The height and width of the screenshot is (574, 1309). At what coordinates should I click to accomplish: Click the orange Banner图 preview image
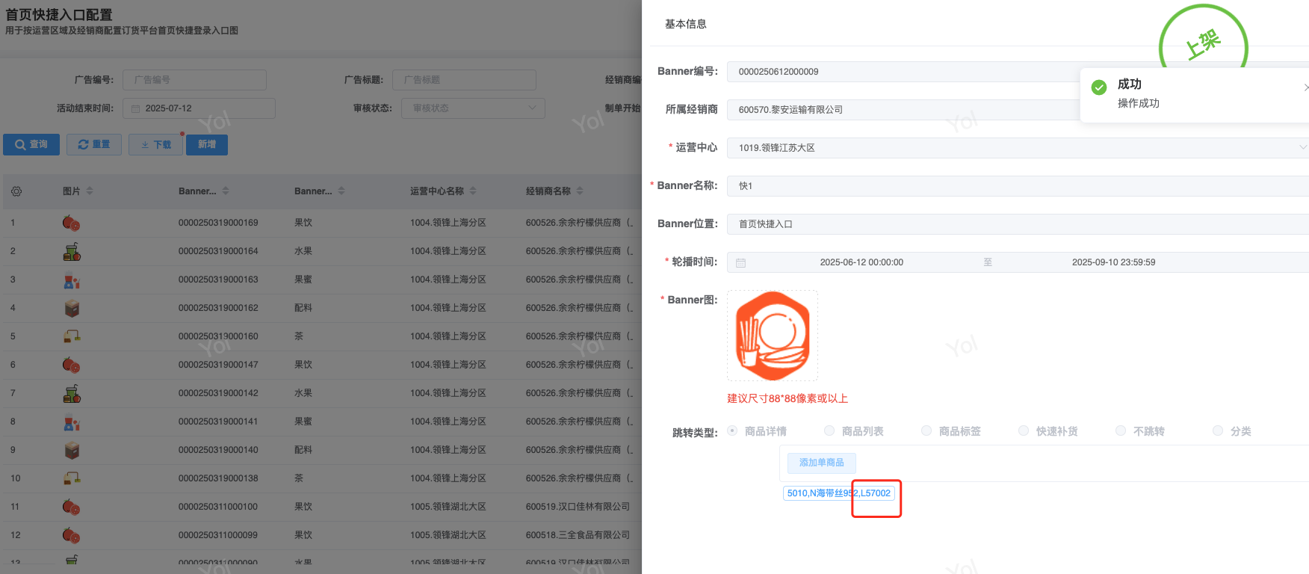(773, 336)
